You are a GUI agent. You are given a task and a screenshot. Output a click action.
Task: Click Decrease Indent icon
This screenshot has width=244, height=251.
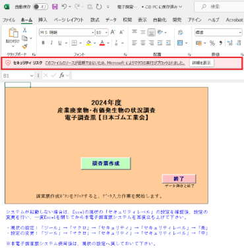tap(160, 43)
